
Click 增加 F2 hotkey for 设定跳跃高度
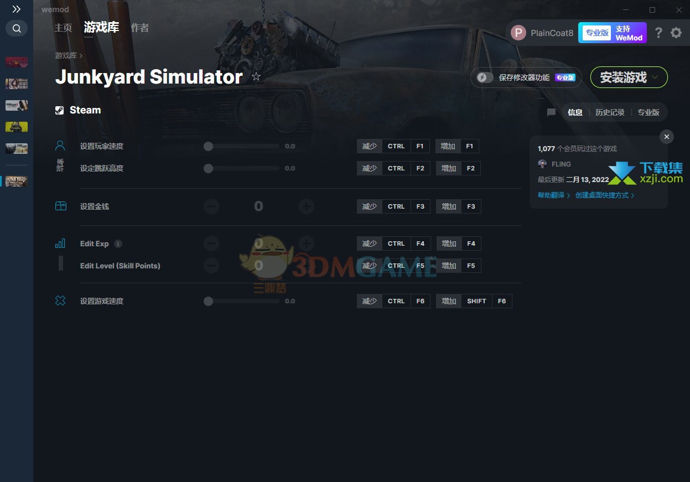(x=458, y=168)
